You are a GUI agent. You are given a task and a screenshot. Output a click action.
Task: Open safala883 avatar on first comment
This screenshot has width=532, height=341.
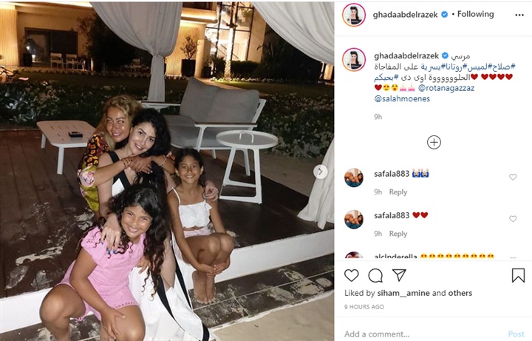click(x=354, y=178)
